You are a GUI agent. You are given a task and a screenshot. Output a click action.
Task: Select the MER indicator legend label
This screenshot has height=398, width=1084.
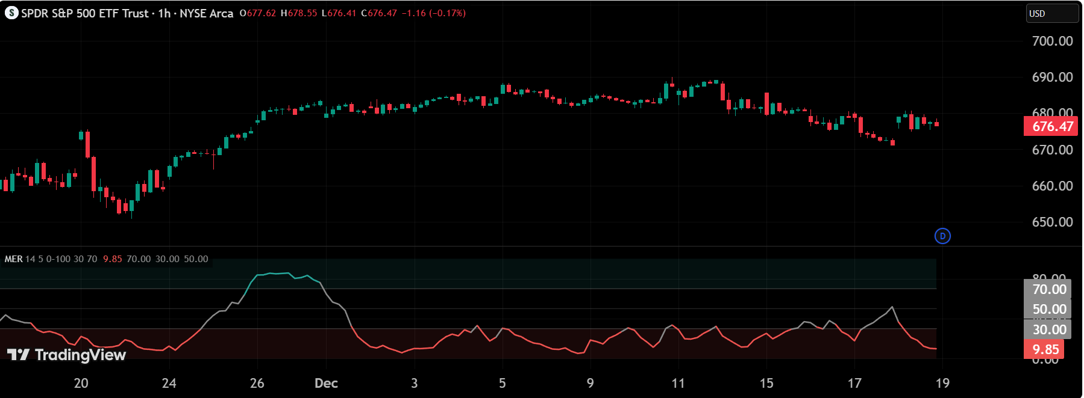pyautogui.click(x=13, y=259)
